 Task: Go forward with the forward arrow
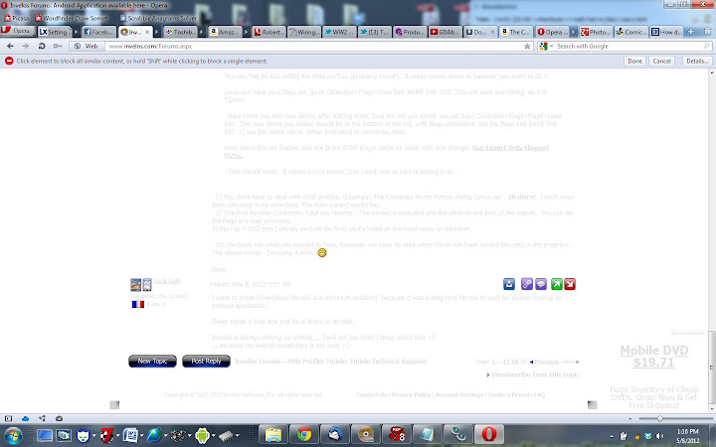(26, 46)
